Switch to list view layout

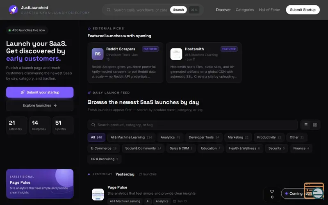pyautogui.click(x=305, y=125)
